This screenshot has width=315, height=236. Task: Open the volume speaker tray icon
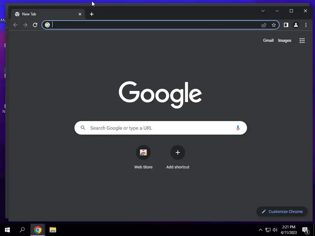[x=275, y=230]
